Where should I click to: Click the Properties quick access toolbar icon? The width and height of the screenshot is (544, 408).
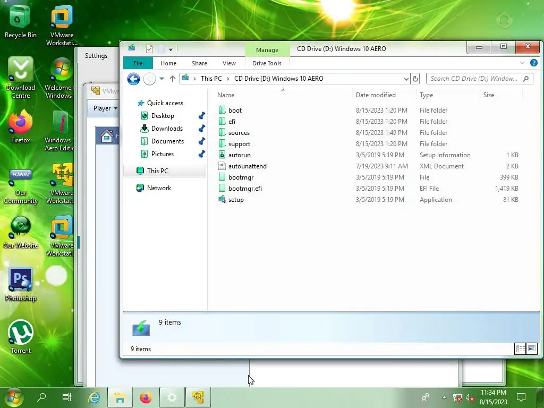click(149, 49)
